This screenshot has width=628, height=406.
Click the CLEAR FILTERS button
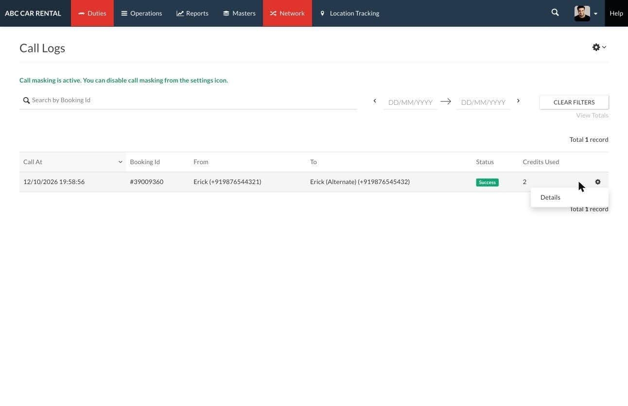point(574,102)
